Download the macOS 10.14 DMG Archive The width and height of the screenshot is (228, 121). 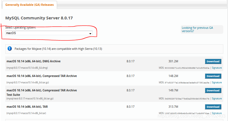click(x=213, y=61)
